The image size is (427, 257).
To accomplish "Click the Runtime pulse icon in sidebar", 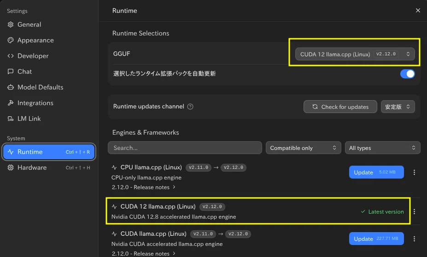I will 11,152.
